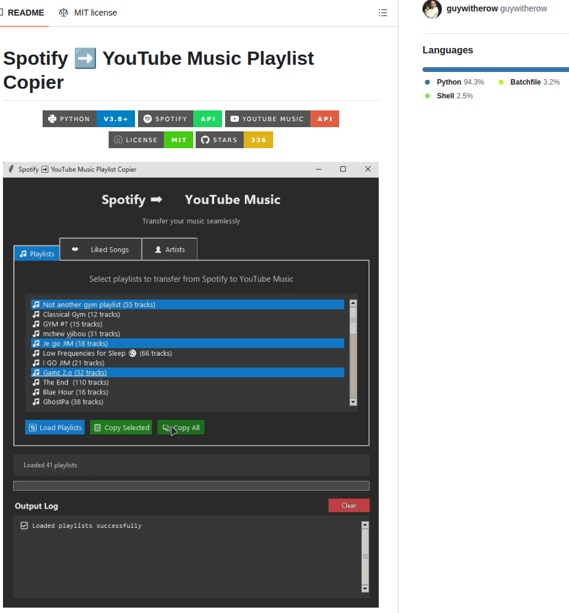The width and height of the screenshot is (569, 613).
Task: Select Gainz 2.o (32 tracks) playlist
Action: coord(187,372)
